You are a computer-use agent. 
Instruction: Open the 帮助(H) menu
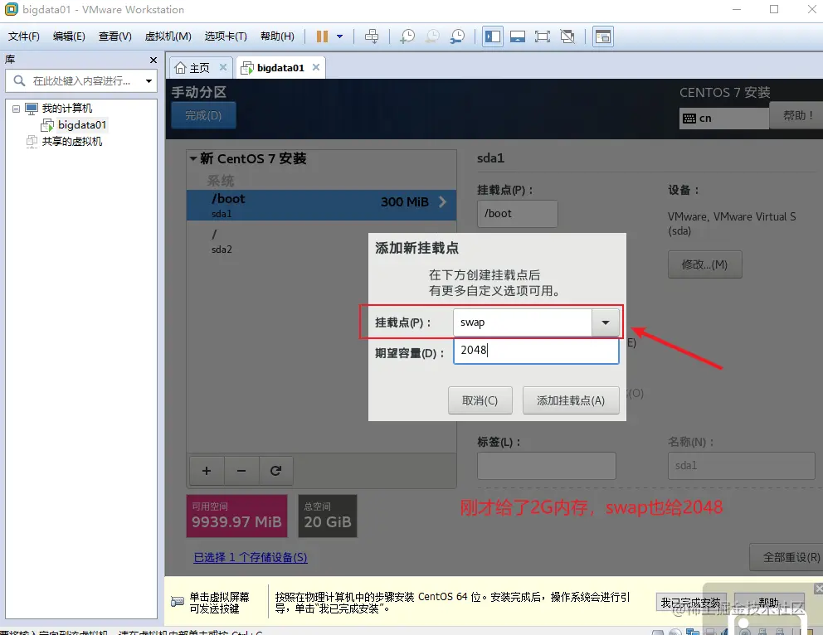(x=277, y=36)
